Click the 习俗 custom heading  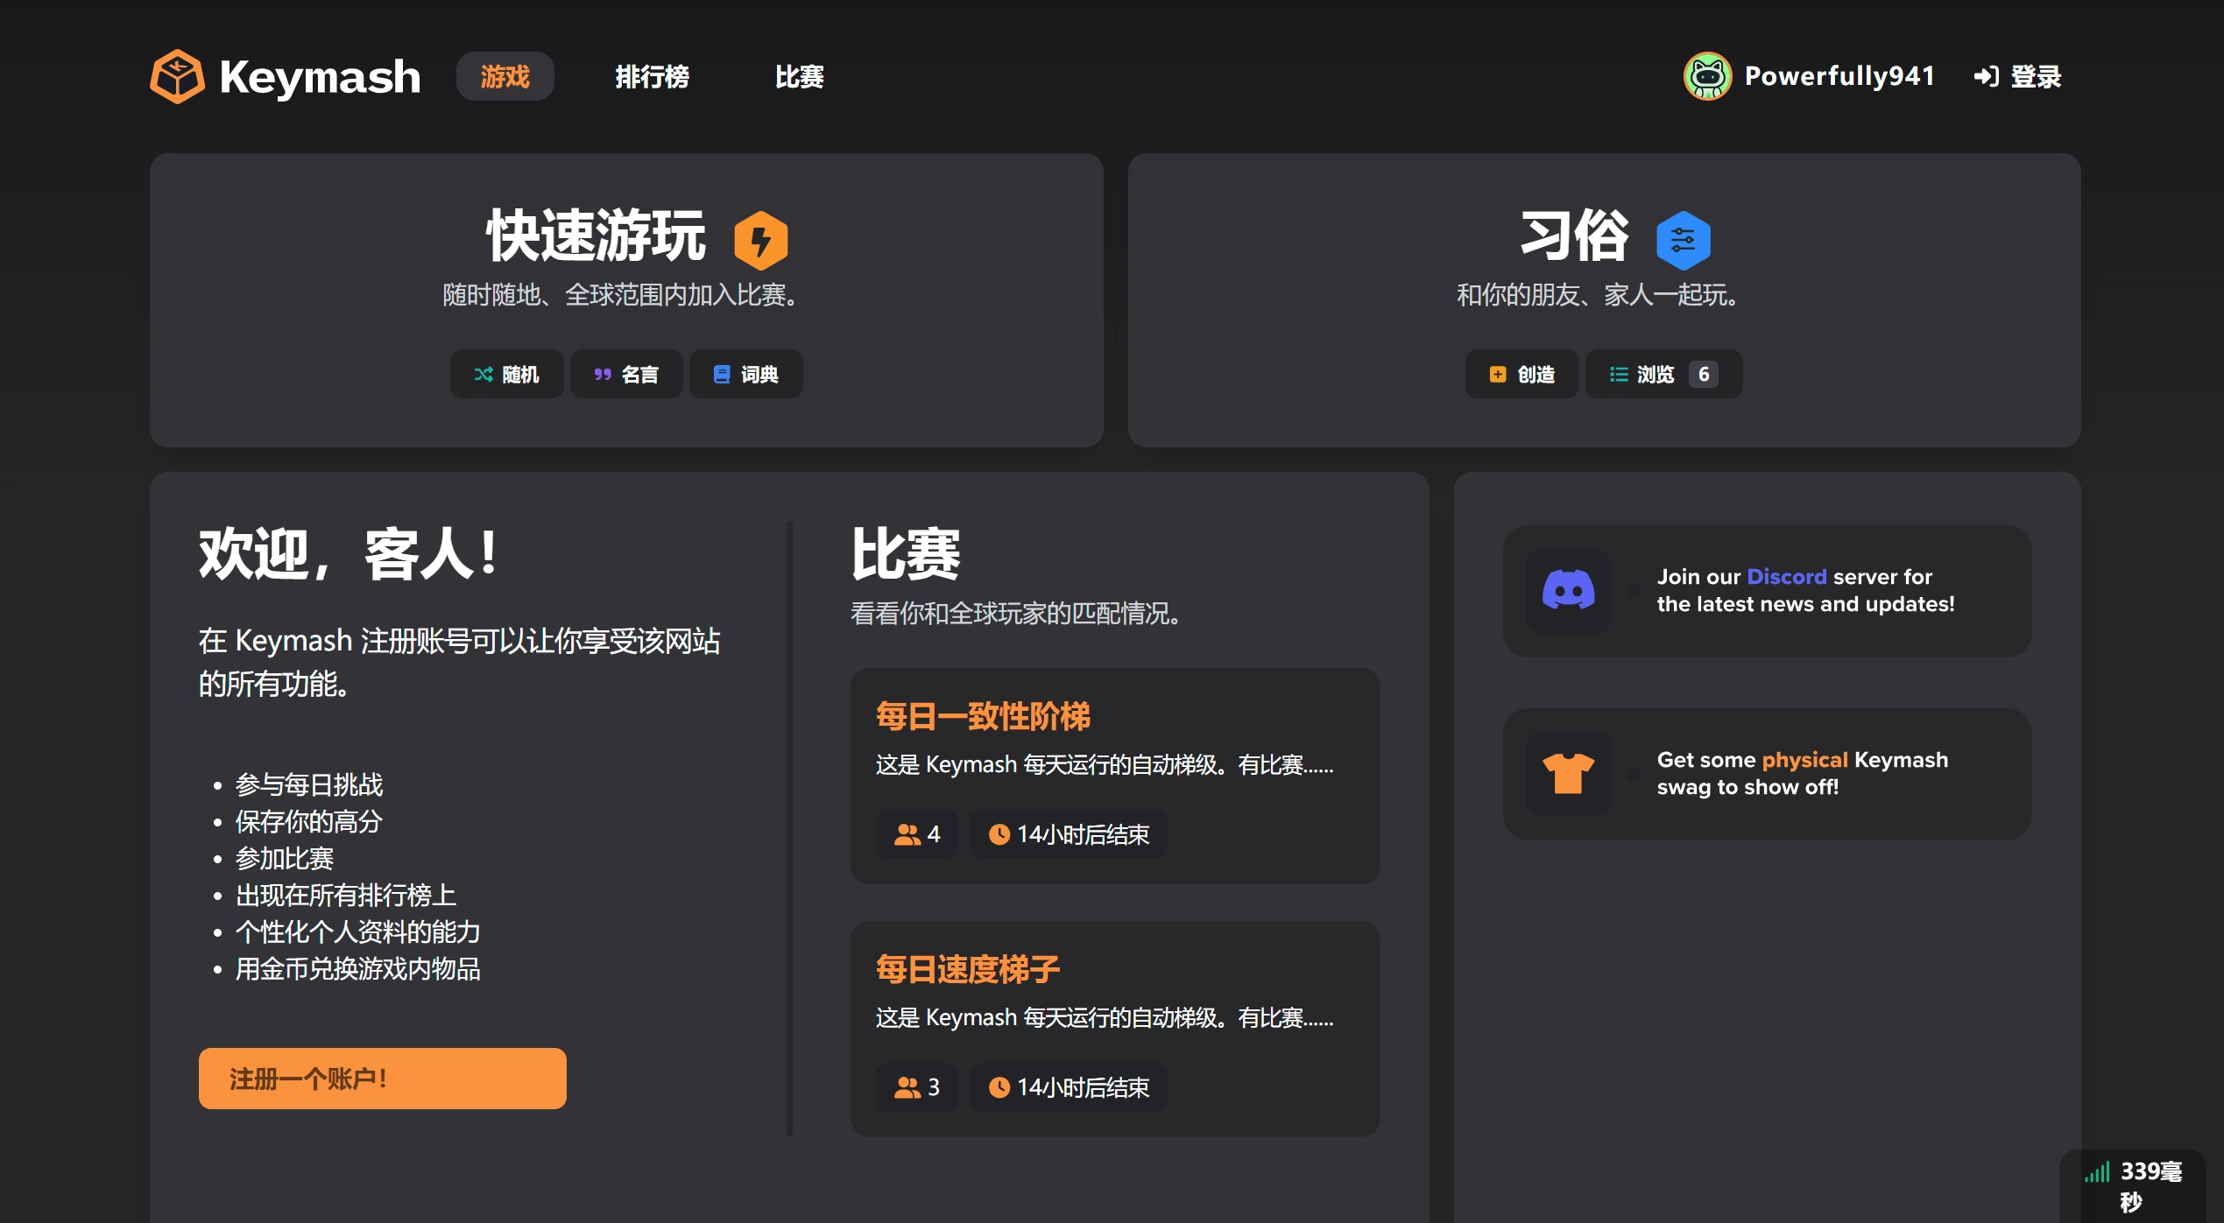pos(1574,236)
